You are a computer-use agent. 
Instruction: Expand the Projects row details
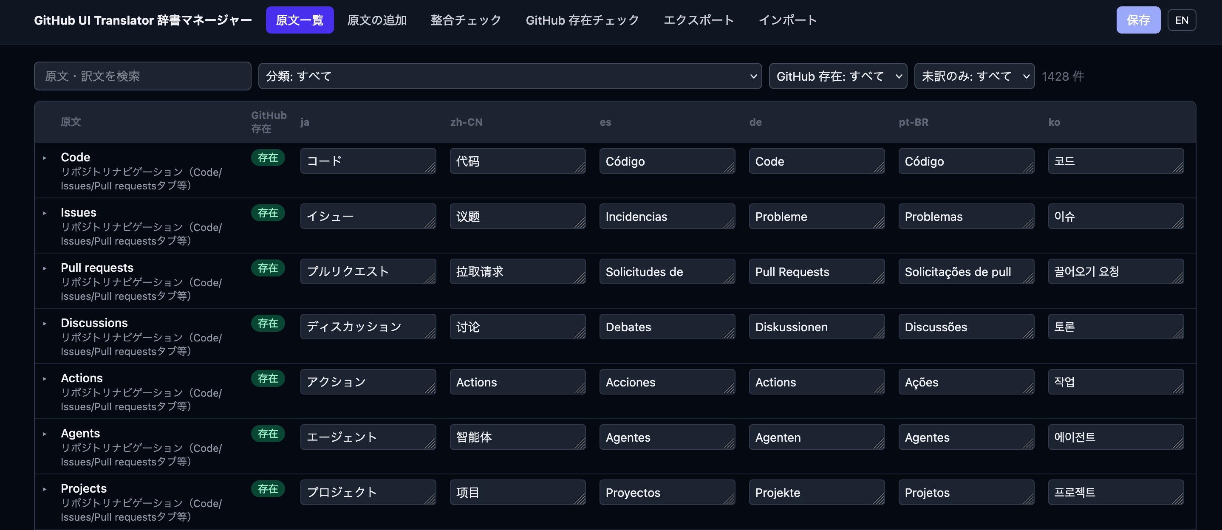click(45, 489)
